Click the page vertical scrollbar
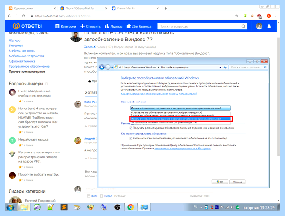The width and height of the screenshot is (285, 216). 278,97
